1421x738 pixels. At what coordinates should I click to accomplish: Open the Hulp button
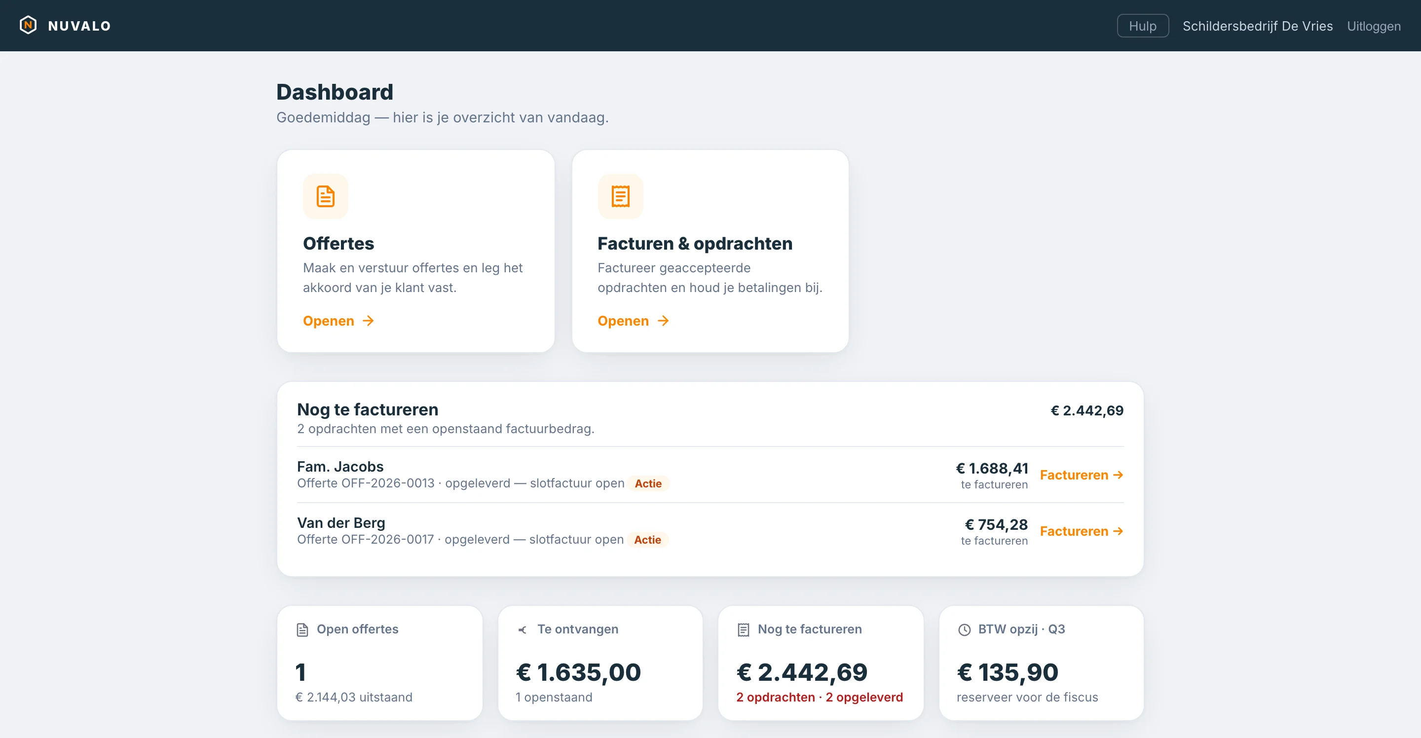pos(1142,26)
